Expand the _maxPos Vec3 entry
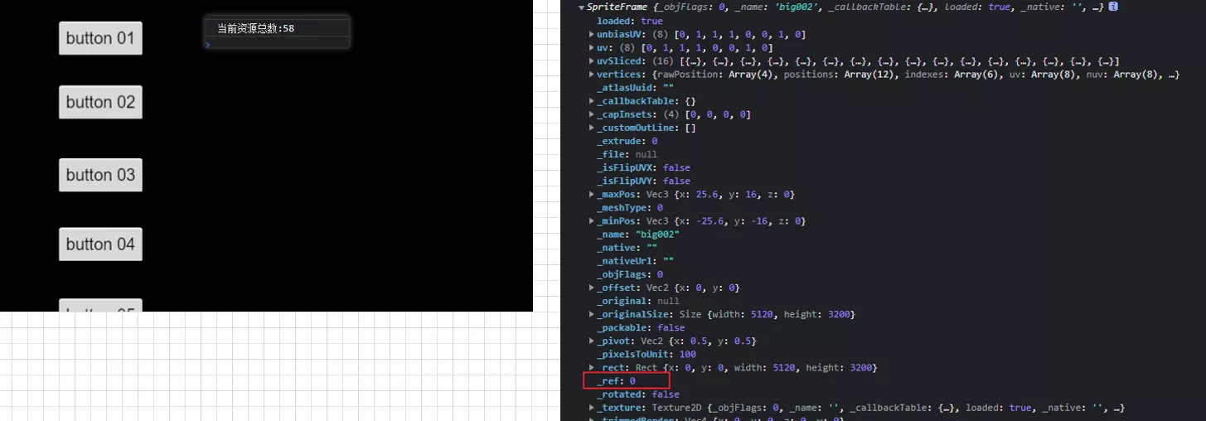The image size is (1206, 421). tap(592, 194)
